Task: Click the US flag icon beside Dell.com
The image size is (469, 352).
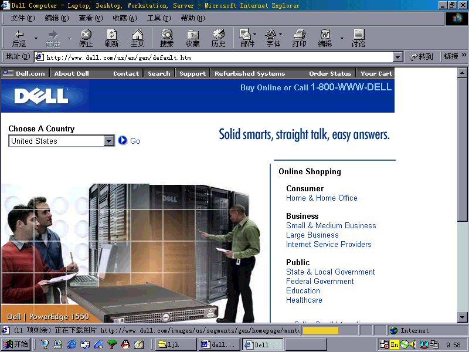Action: [x=8, y=73]
